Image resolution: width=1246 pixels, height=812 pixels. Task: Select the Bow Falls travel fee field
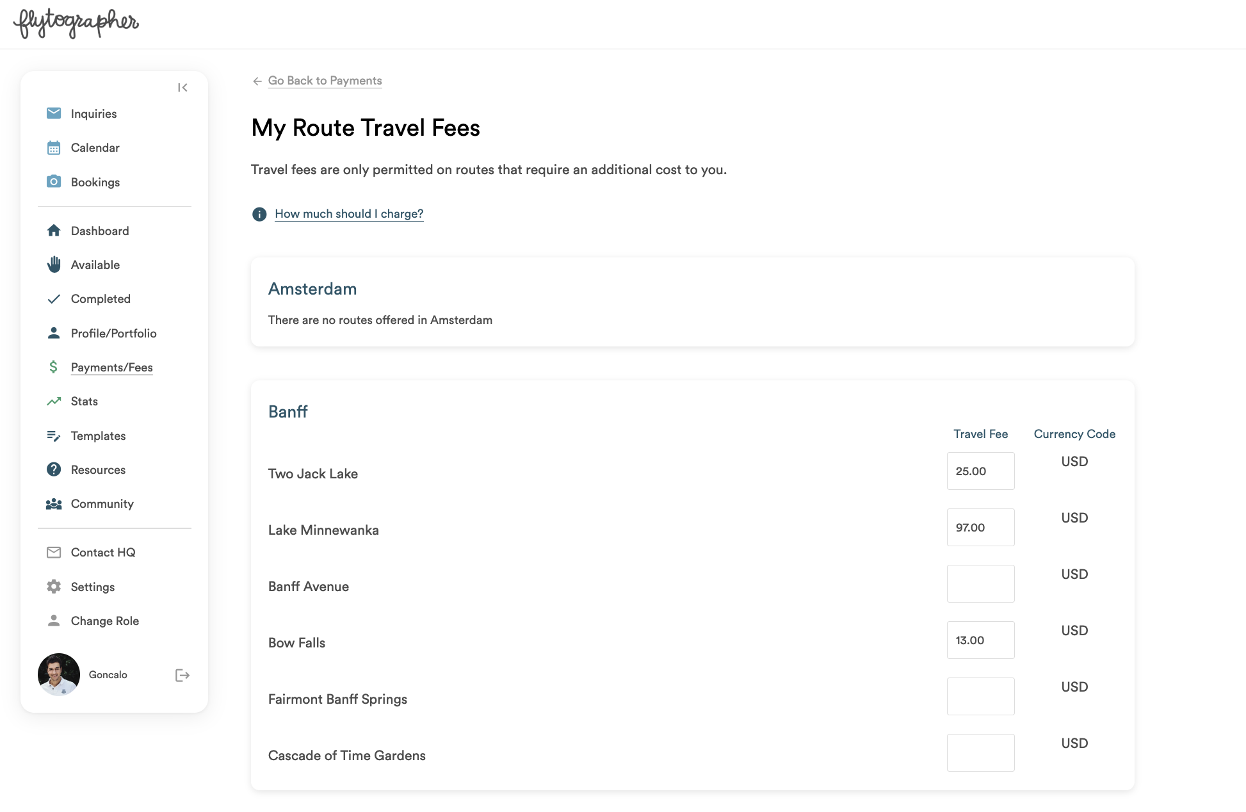coord(980,640)
